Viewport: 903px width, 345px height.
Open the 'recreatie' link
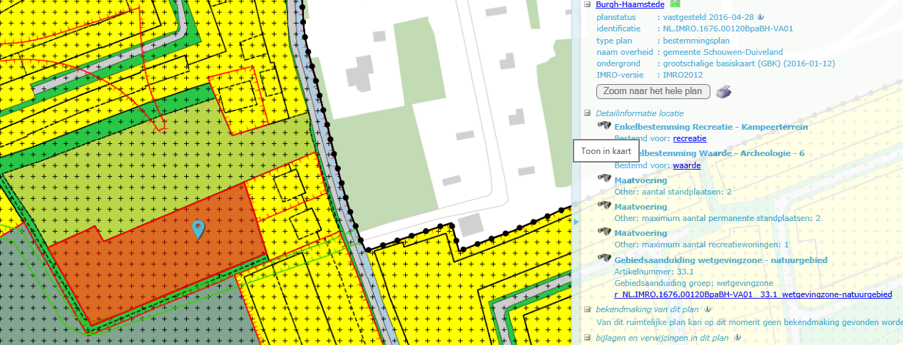pos(689,138)
